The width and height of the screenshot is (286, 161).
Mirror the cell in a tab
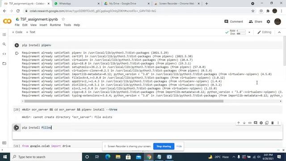tap(267, 123)
